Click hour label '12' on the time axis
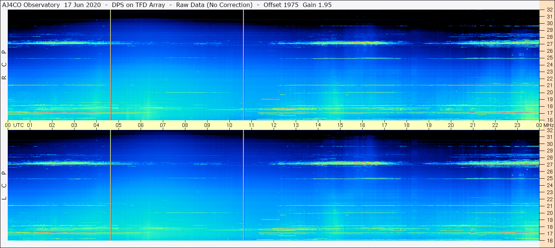 coord(274,125)
